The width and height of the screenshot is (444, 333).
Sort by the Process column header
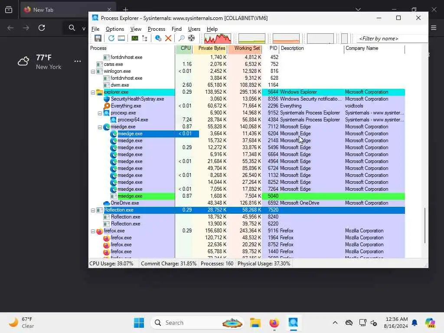click(132, 49)
